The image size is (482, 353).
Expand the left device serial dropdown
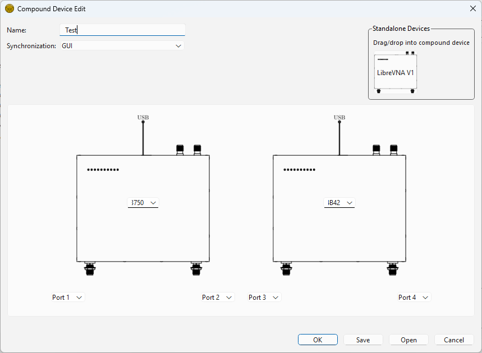[x=144, y=203]
